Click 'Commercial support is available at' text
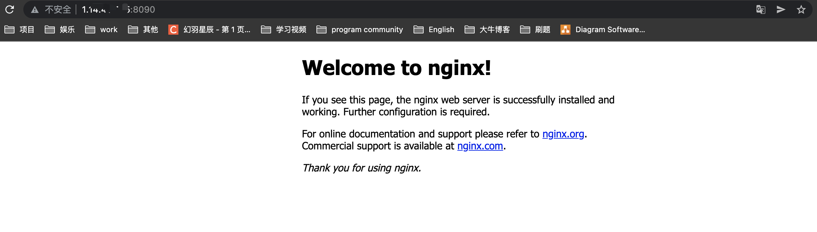Viewport: 817px width, 232px height. [x=378, y=146]
